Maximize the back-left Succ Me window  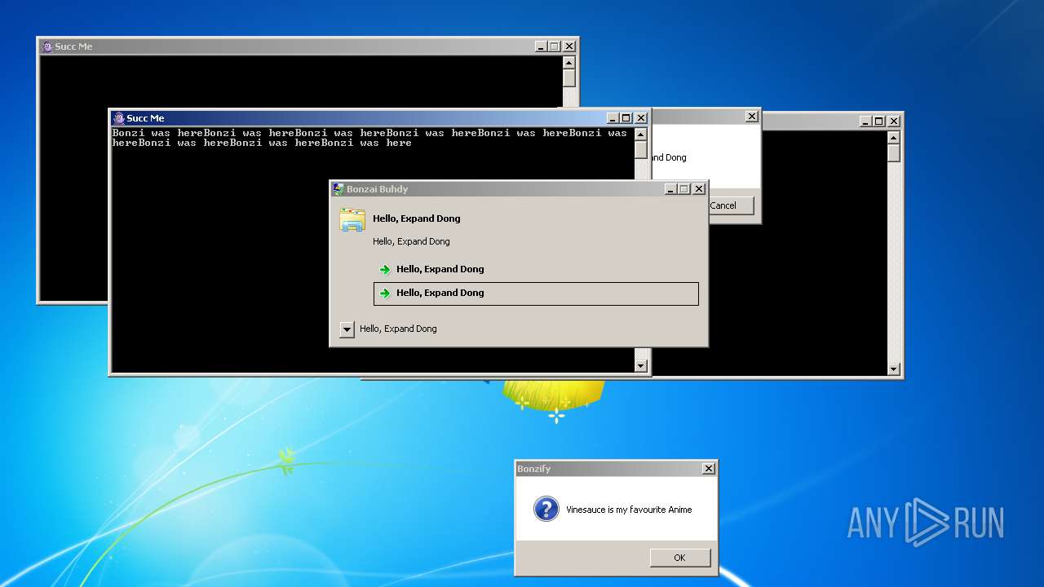555,46
